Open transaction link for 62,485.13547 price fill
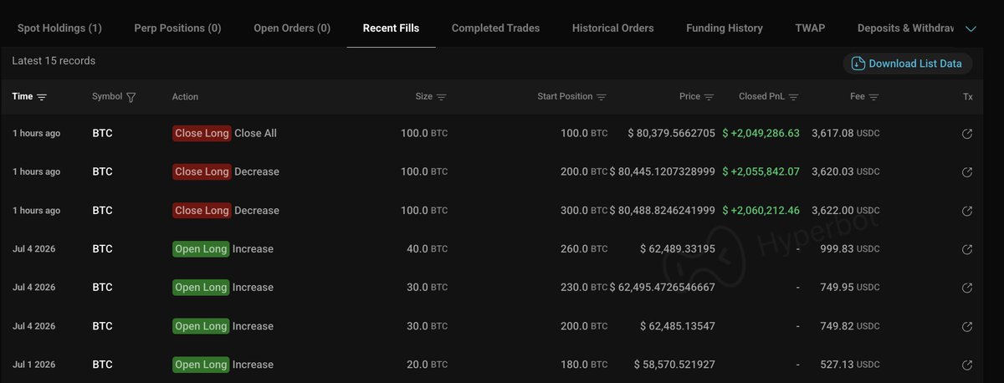 click(967, 326)
